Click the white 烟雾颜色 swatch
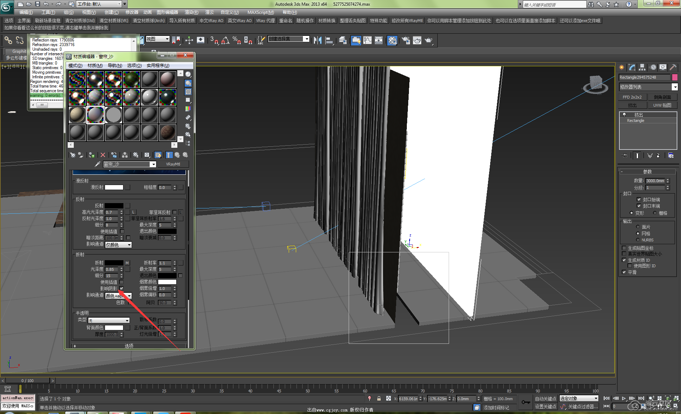 pyautogui.click(x=167, y=282)
